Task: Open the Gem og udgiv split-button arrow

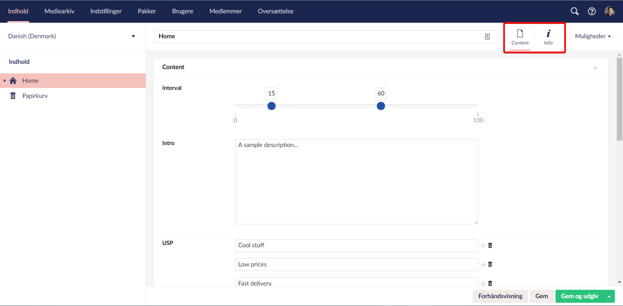Action: pos(609,296)
